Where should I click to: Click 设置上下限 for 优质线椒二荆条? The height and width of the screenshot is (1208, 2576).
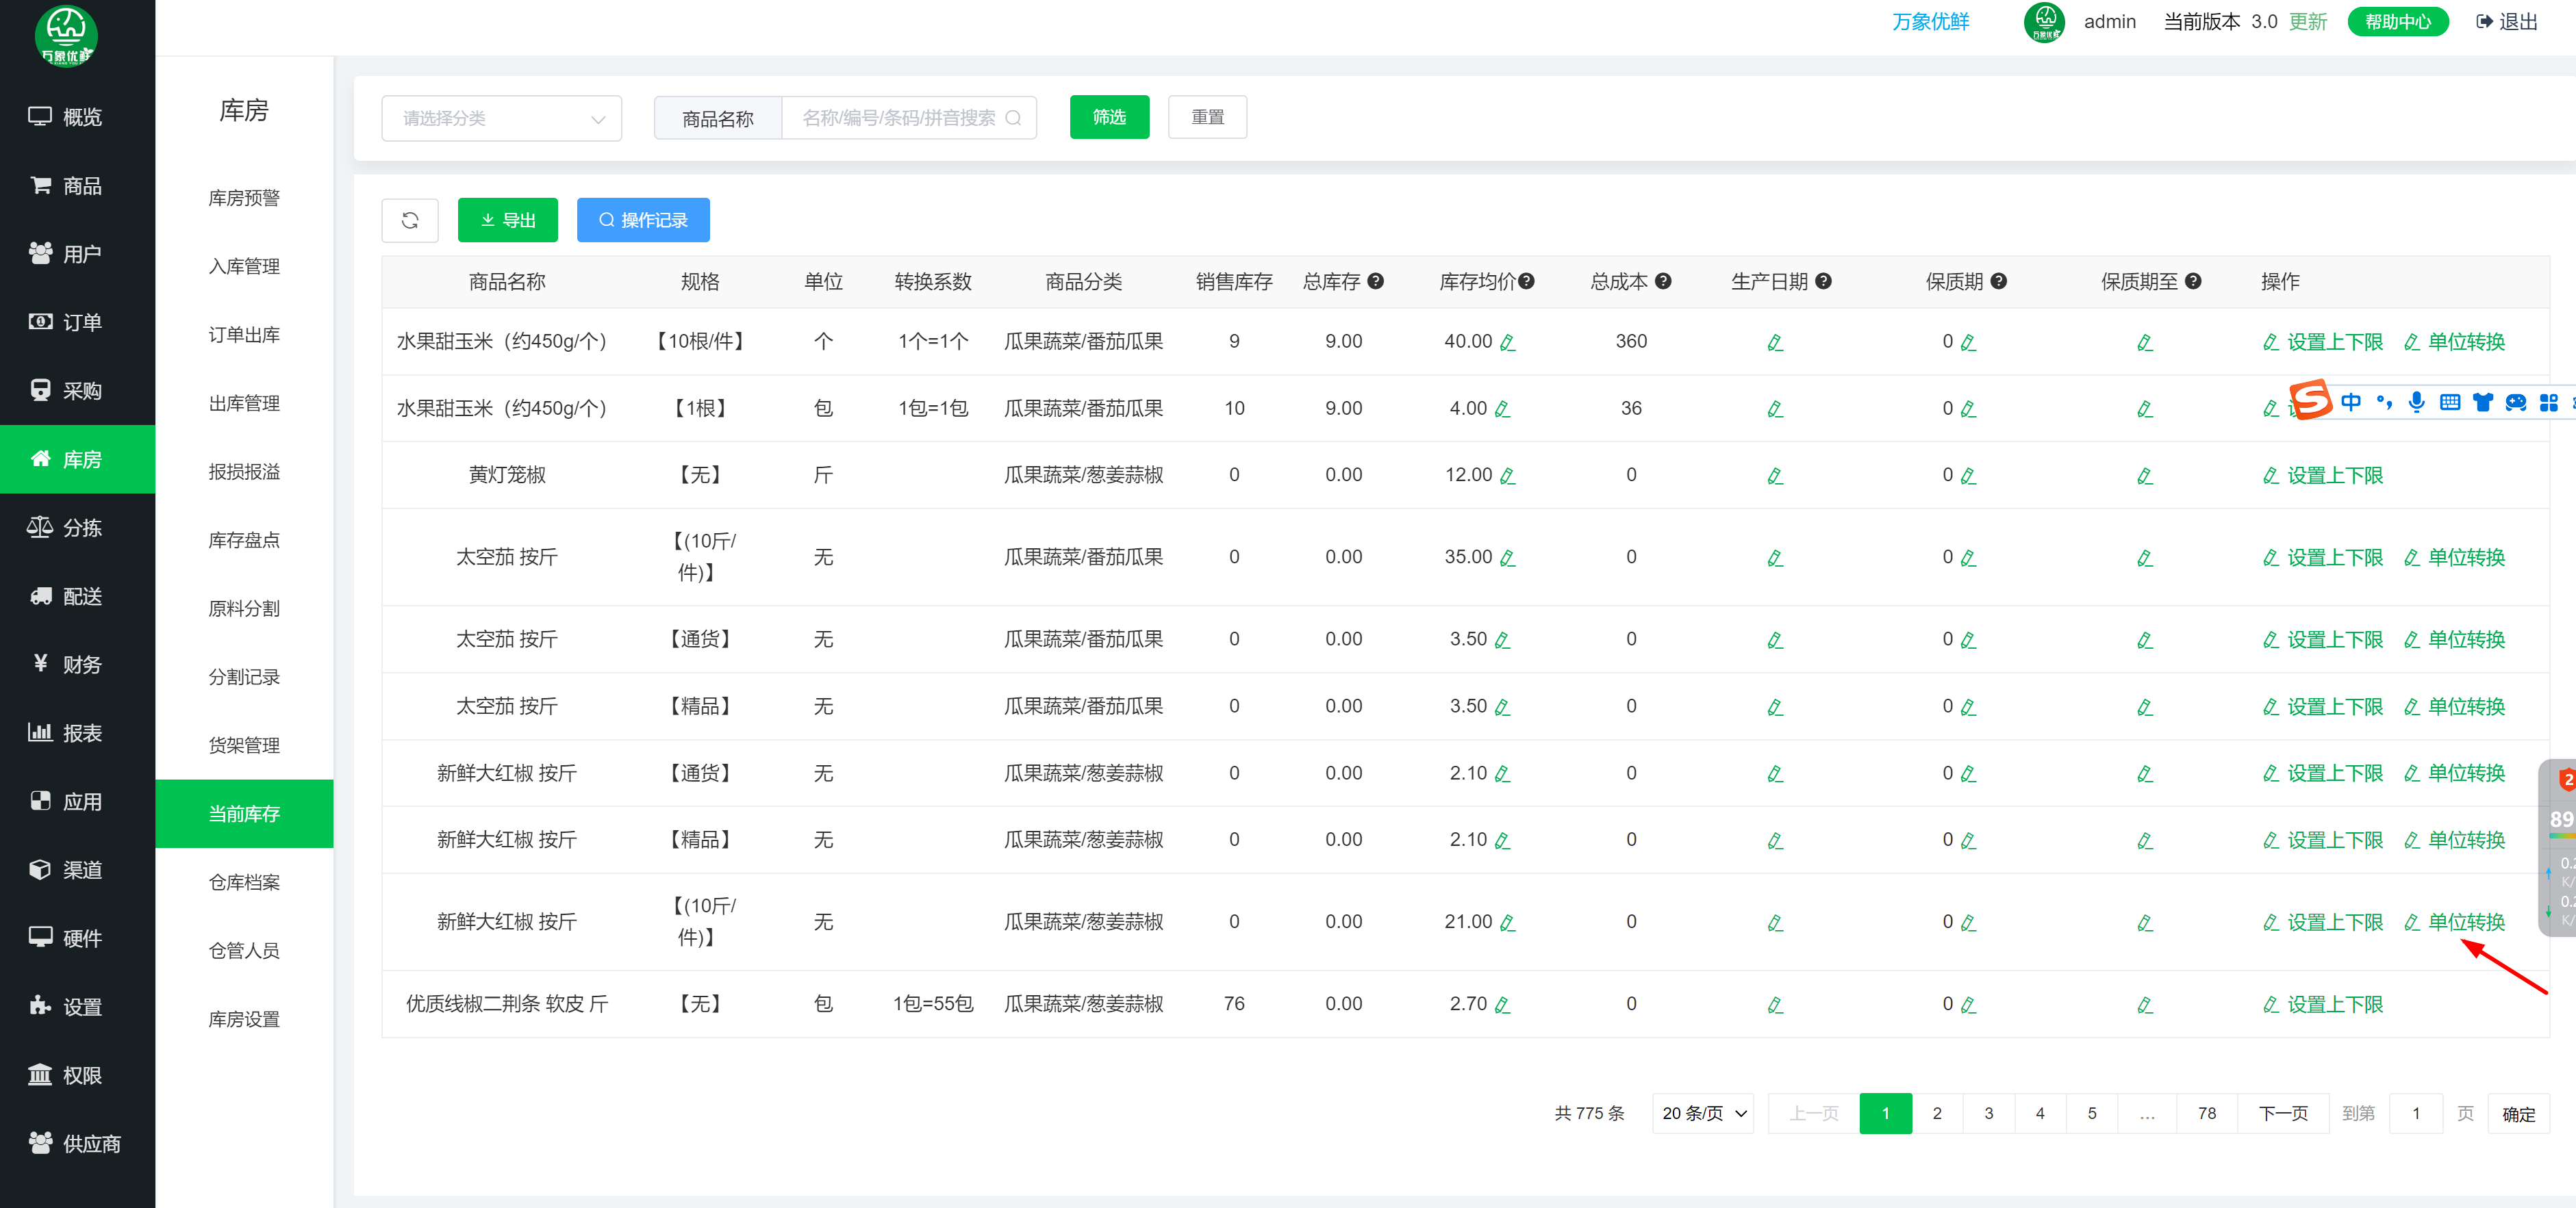[x=2323, y=1004]
